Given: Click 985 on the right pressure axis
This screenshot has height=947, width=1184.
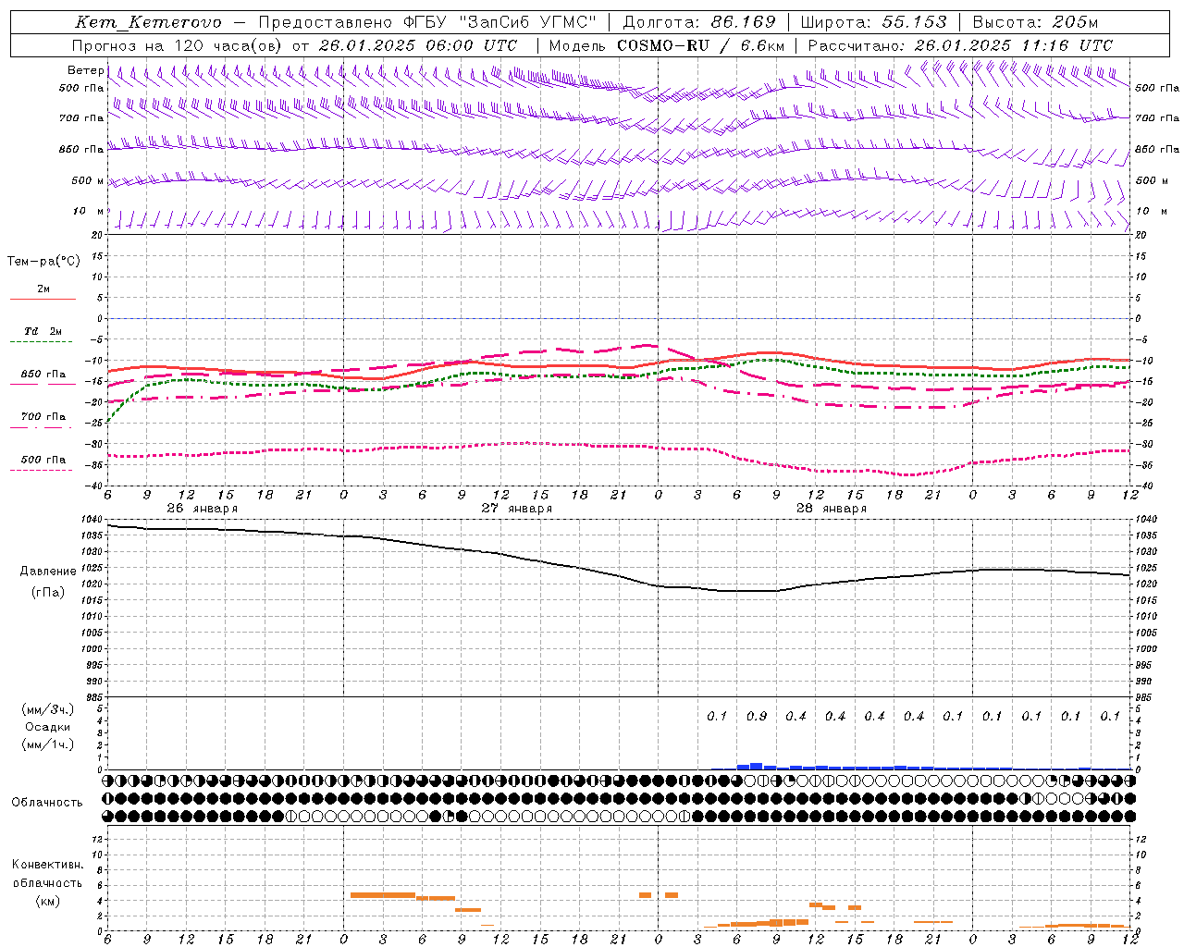Looking at the screenshot, I should [x=1145, y=698].
